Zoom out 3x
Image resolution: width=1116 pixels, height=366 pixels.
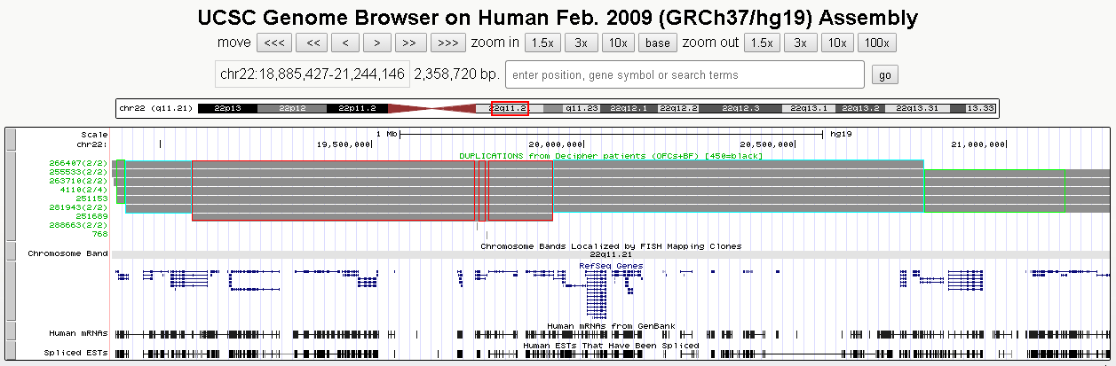[800, 43]
